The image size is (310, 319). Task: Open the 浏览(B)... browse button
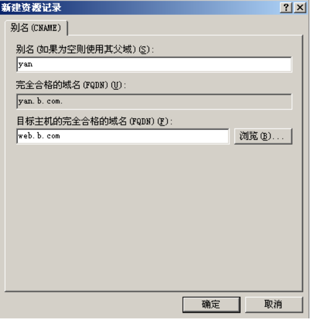click(x=263, y=136)
